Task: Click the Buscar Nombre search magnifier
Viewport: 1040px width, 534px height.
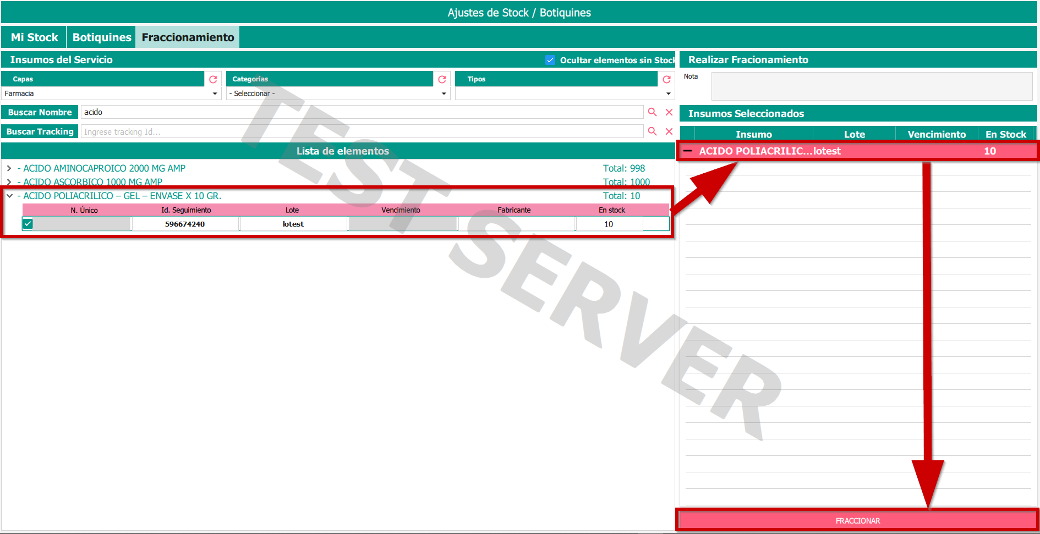Action: tap(652, 112)
